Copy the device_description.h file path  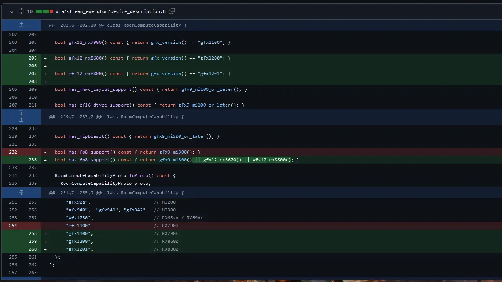pos(172,11)
